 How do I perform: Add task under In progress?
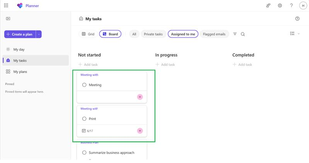coord(165,64)
